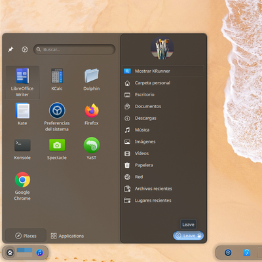The image size is (262, 262).
Task: Open Preferencias del sistema
Action: (57, 117)
